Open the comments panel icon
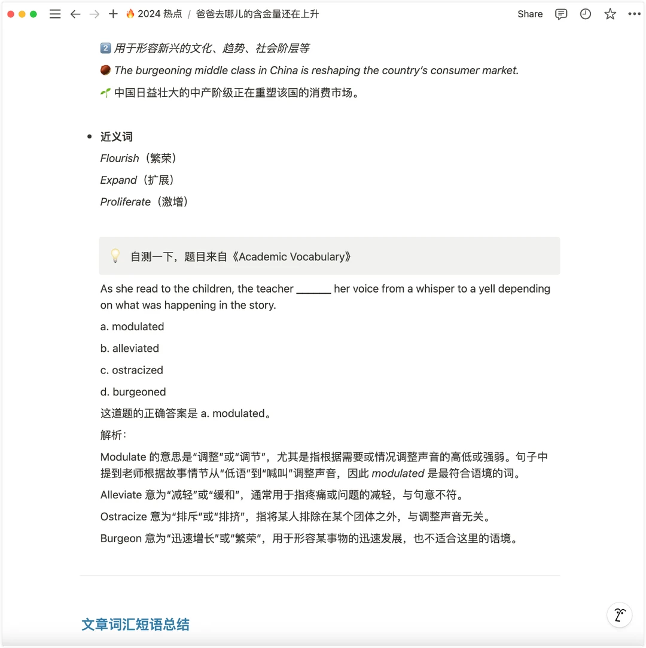646x648 pixels. point(560,14)
